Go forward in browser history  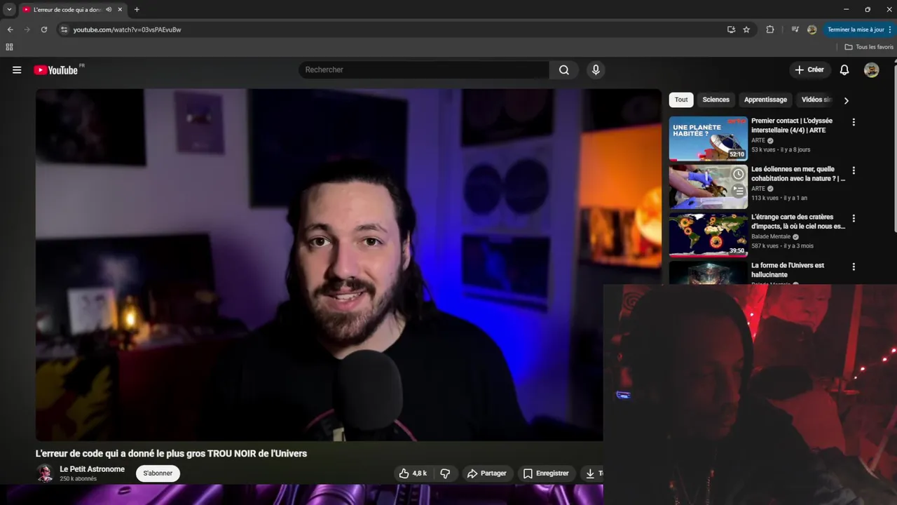(x=27, y=29)
